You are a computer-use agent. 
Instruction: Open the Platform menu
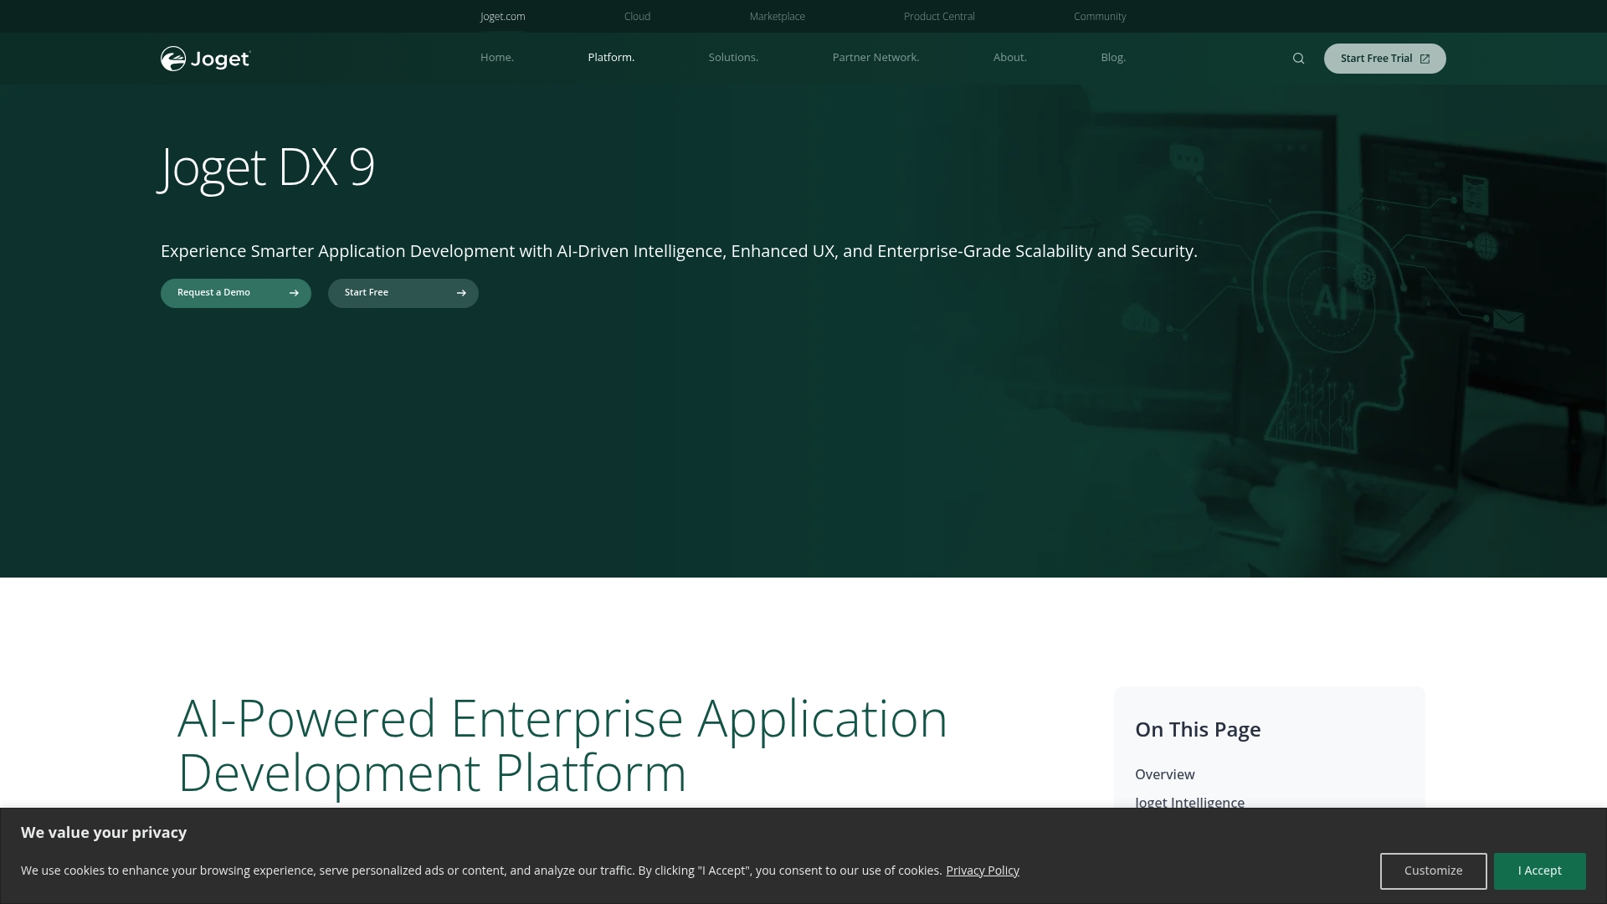tap(611, 58)
